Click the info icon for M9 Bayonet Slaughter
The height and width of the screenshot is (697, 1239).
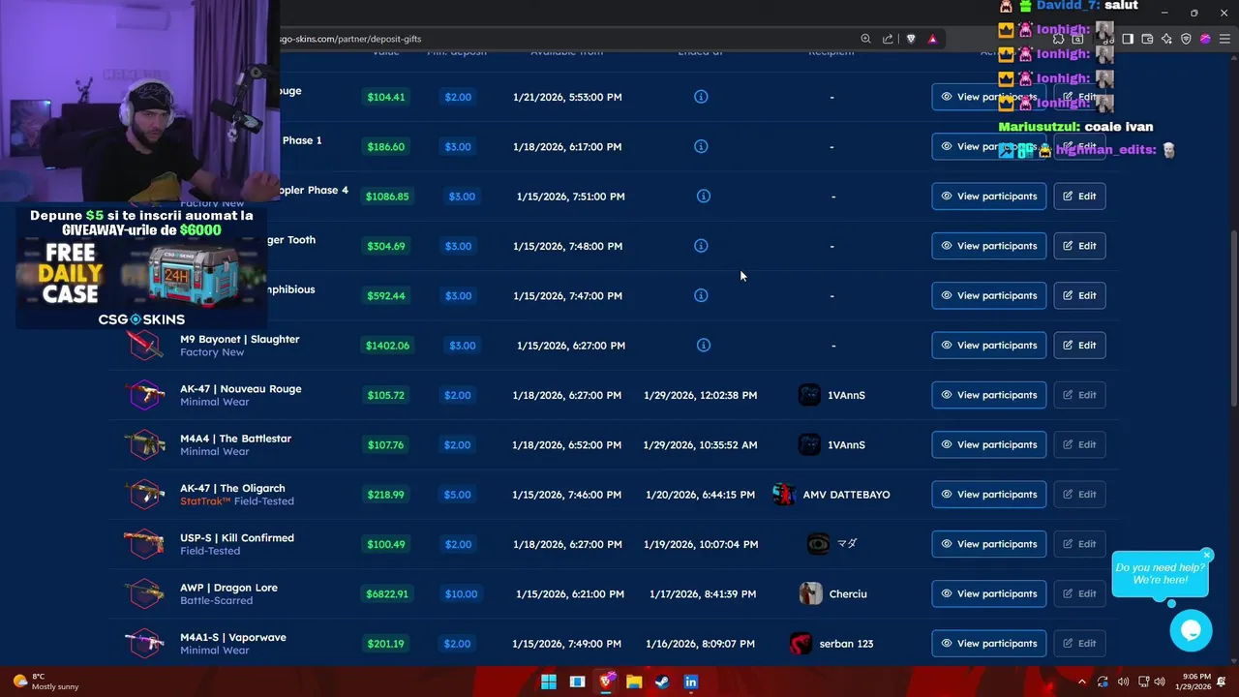pyautogui.click(x=704, y=346)
